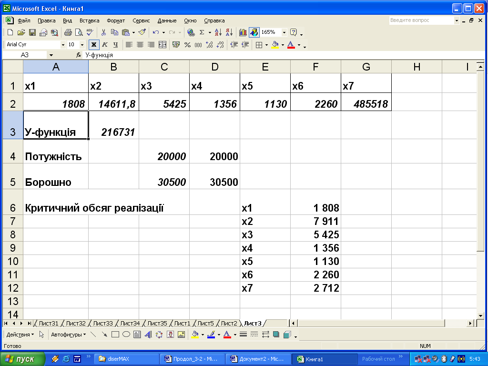Paste clipboard contents with Paste icon
The height and width of the screenshot is (366, 488).
126,32
